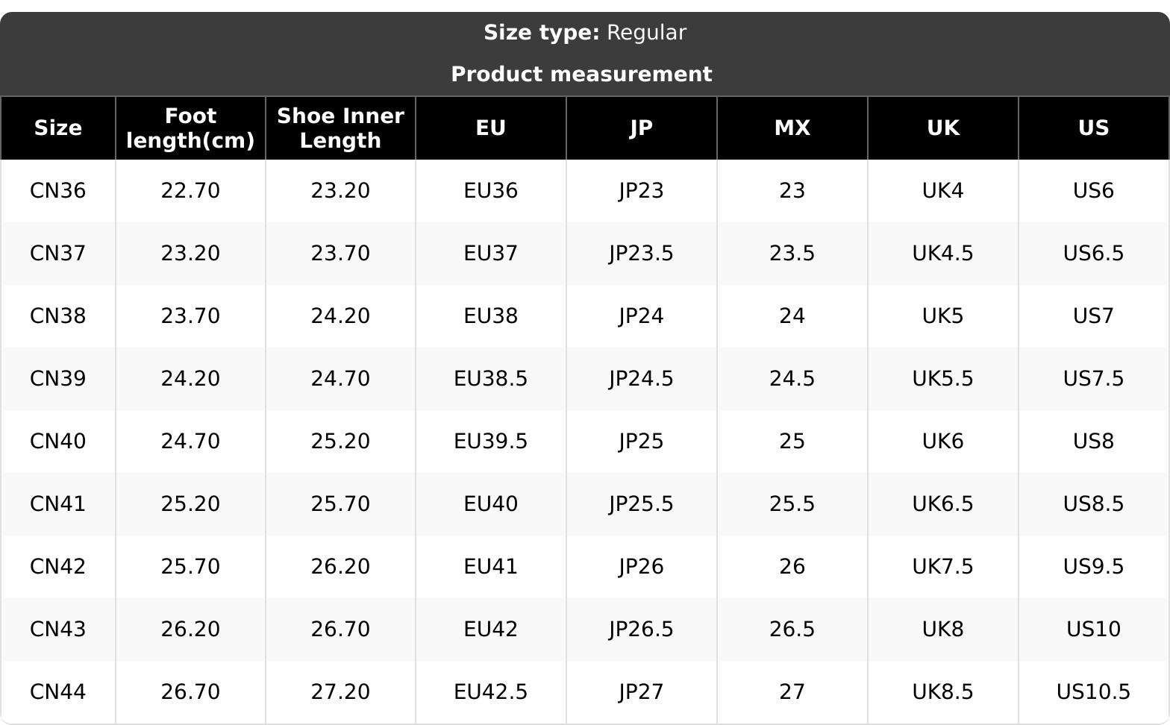Select the CN44 size cell

[x=57, y=692]
